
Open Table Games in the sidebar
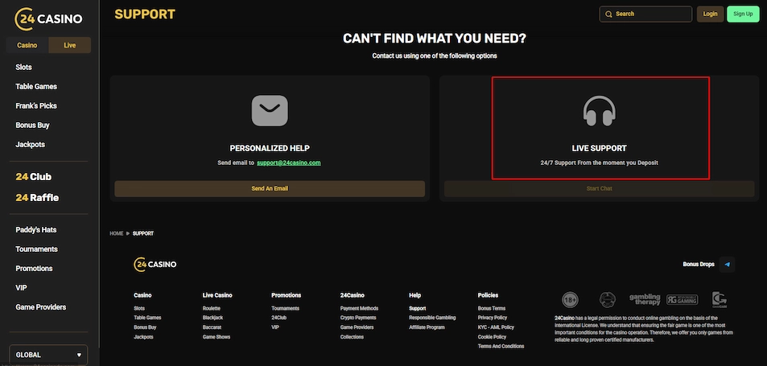click(x=36, y=87)
